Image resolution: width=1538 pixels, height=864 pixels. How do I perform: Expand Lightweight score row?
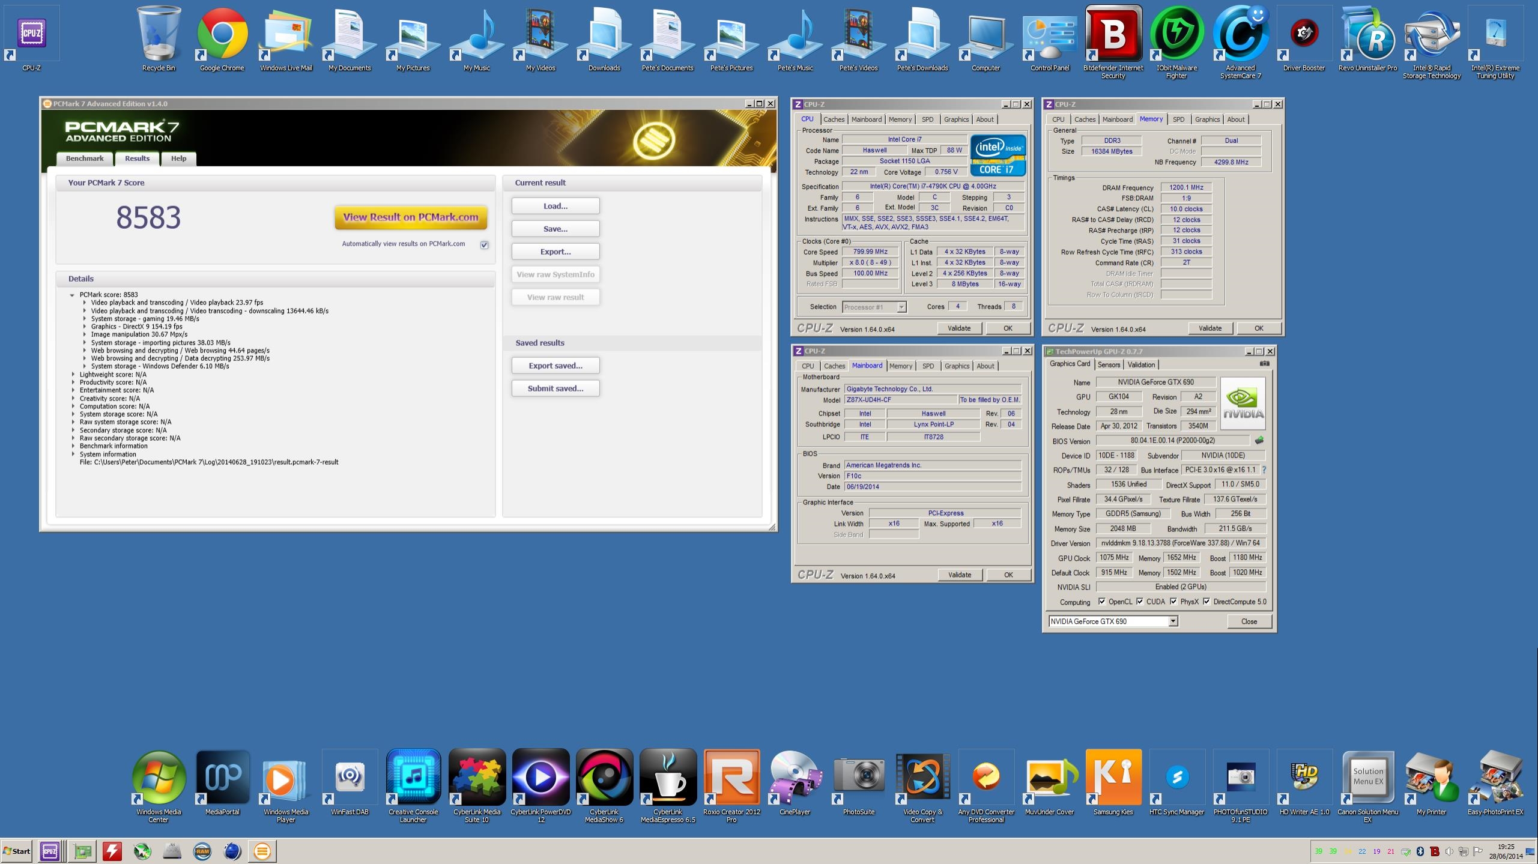(73, 375)
